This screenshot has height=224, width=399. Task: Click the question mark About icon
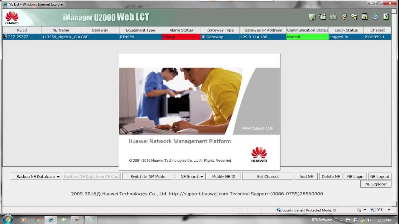coord(386,17)
